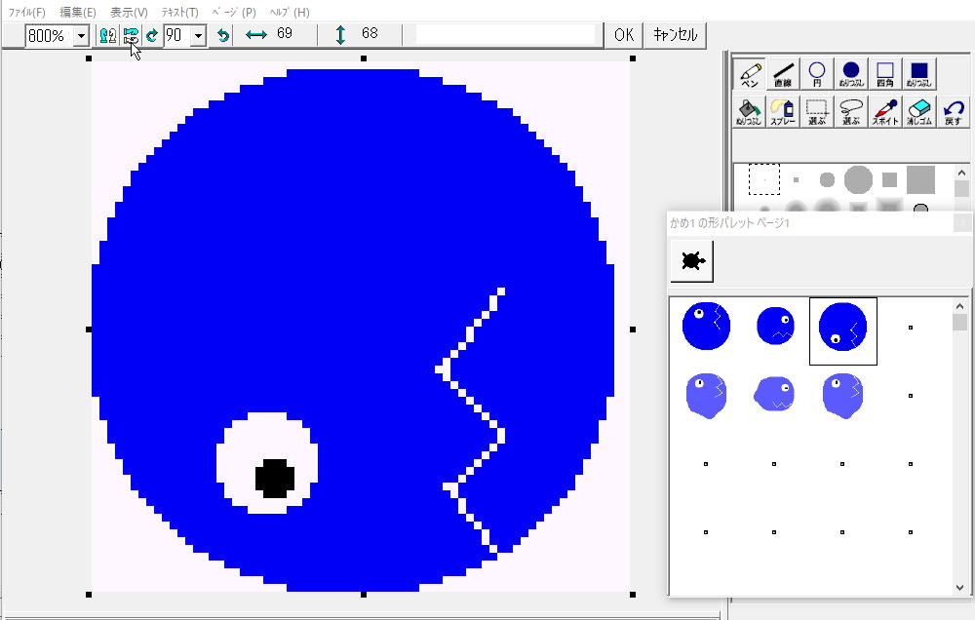Select the medium square brush shape
975x620 pixels.
(x=889, y=179)
